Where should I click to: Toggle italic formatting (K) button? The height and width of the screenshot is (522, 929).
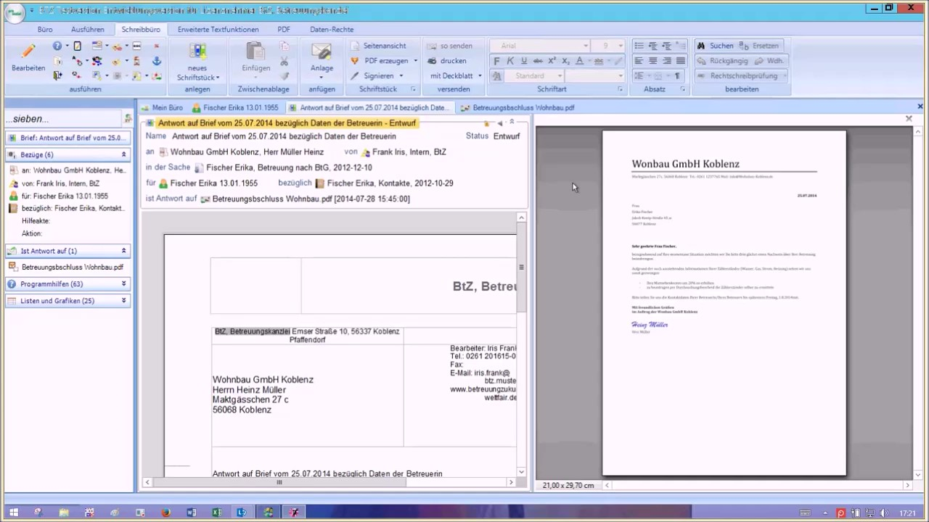point(510,61)
